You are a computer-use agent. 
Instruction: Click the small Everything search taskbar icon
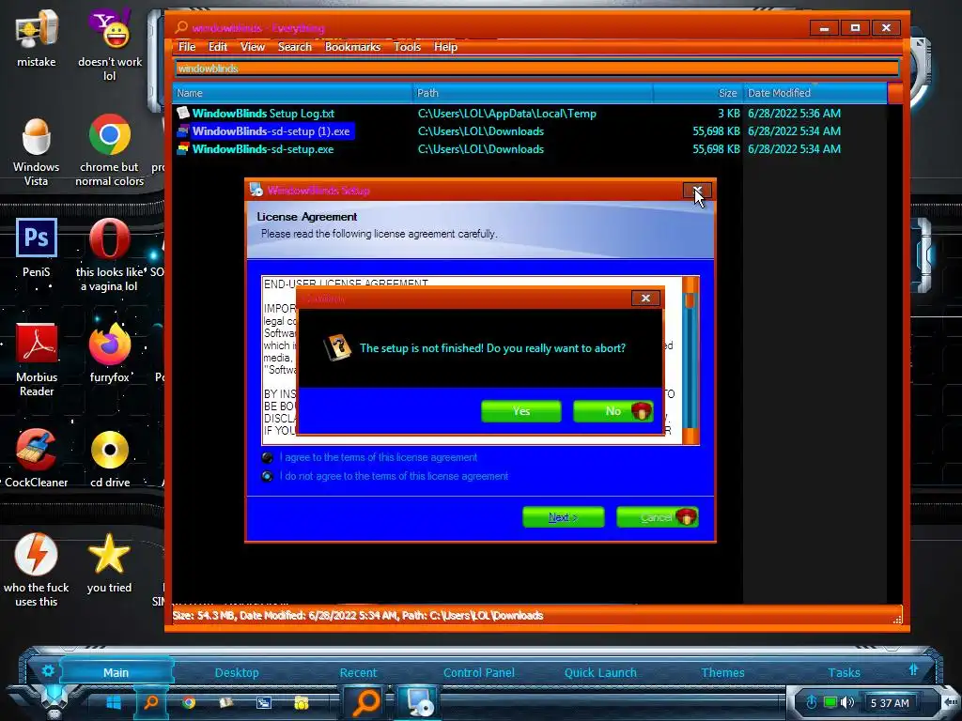tap(151, 702)
